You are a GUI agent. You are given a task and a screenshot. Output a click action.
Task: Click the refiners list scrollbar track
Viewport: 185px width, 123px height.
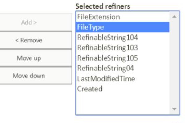[174, 61]
